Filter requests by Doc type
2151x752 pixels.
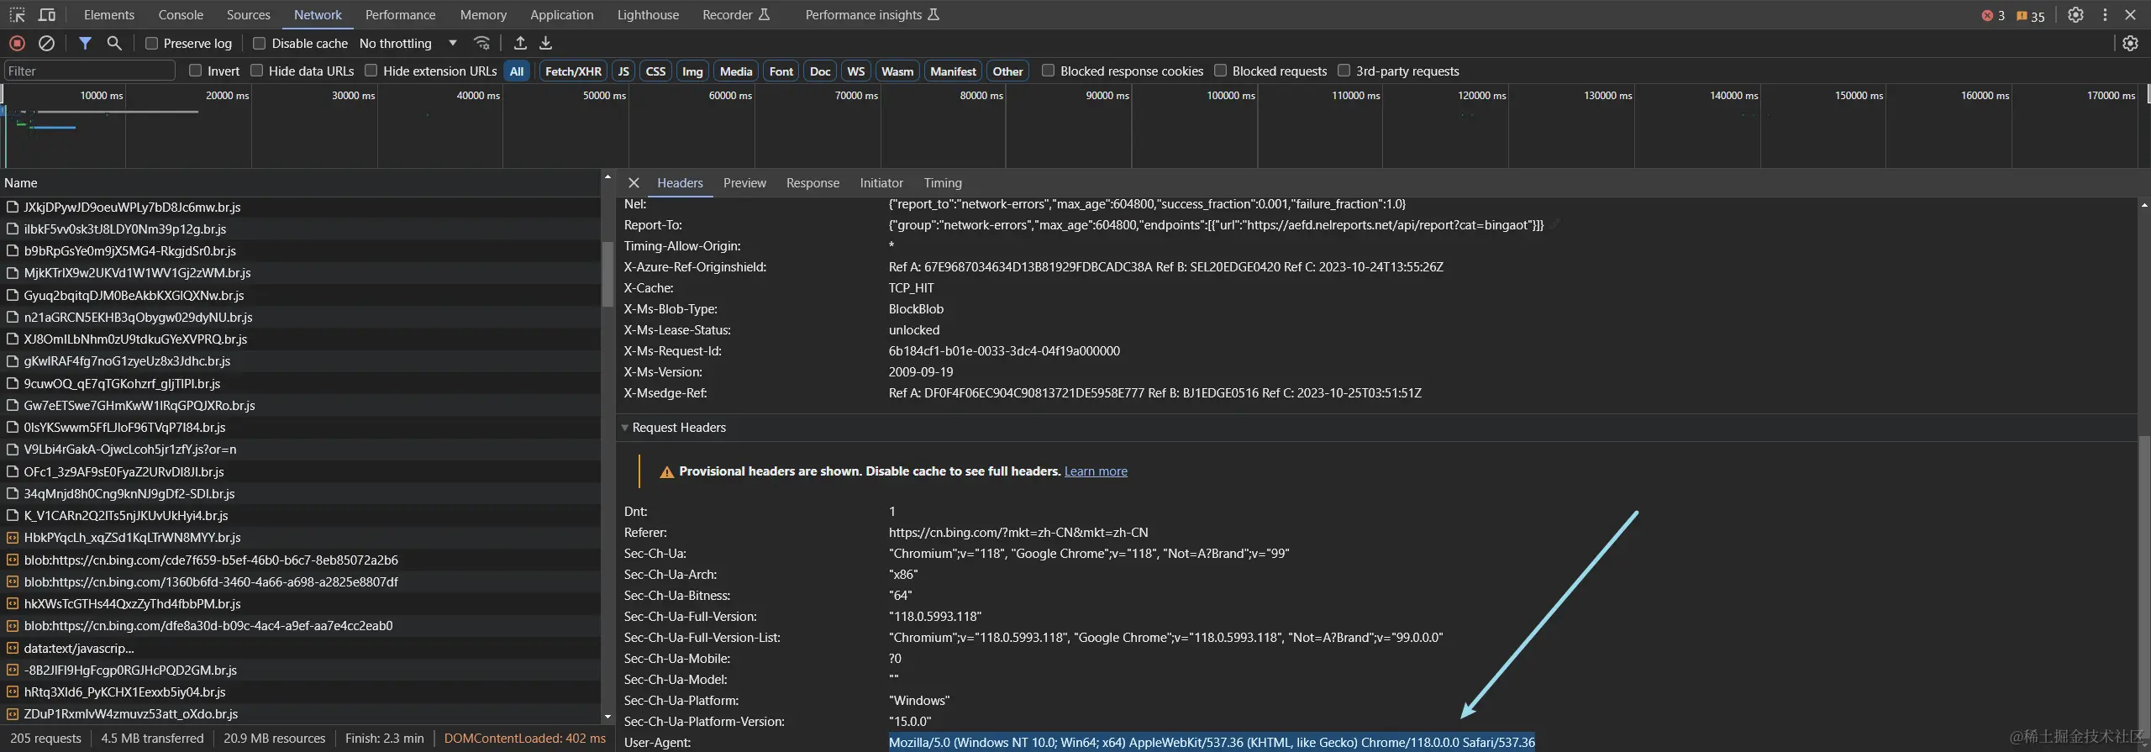pyautogui.click(x=820, y=71)
